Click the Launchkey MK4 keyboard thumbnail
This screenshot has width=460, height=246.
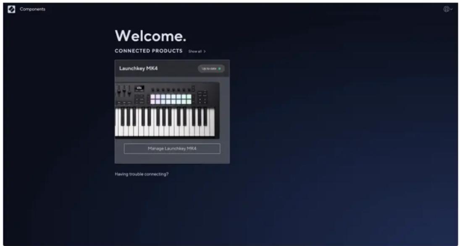[167, 110]
